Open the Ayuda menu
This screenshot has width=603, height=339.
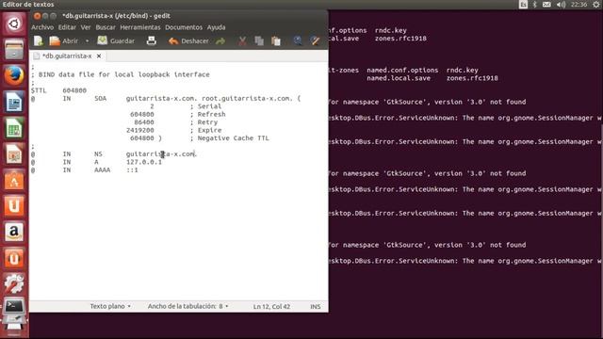(x=216, y=27)
